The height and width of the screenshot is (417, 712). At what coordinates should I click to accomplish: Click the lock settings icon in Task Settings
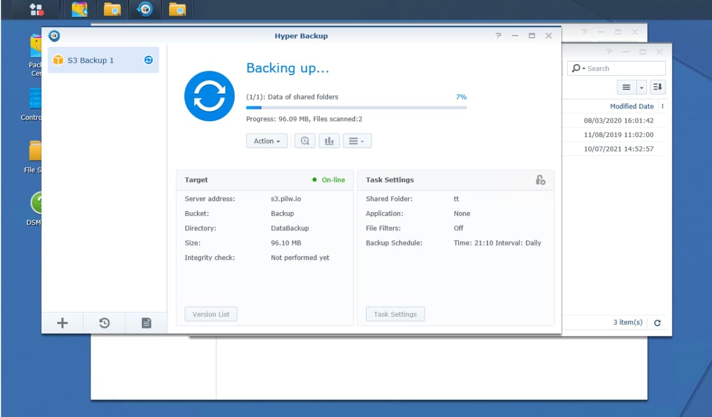point(540,180)
